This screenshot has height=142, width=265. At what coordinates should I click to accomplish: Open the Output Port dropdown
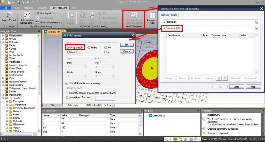click(77, 67)
